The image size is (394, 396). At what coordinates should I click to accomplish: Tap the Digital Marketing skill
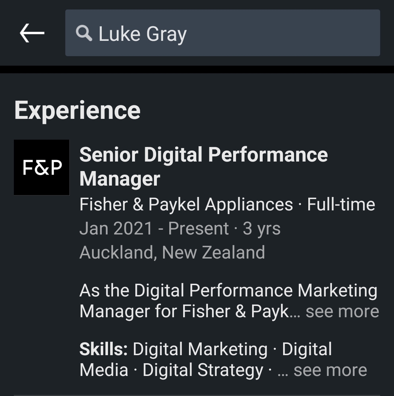click(200, 349)
